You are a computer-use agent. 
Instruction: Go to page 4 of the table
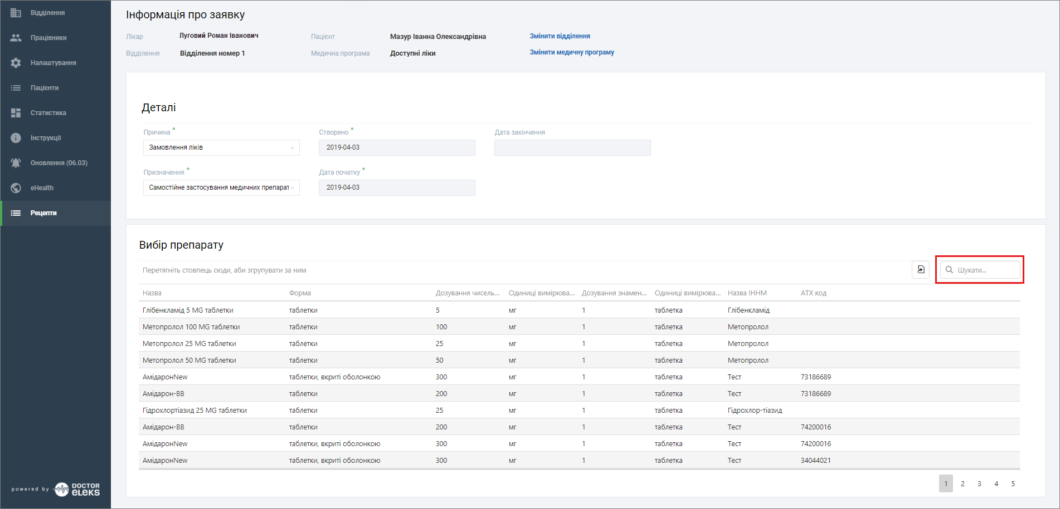click(996, 483)
